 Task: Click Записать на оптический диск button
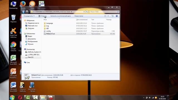(x=61, y=16)
